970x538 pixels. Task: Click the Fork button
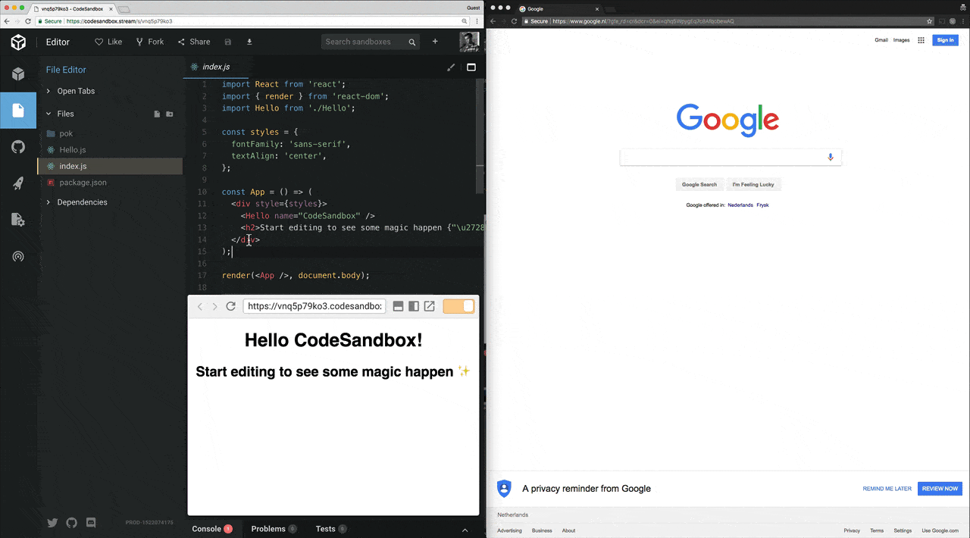149,42
